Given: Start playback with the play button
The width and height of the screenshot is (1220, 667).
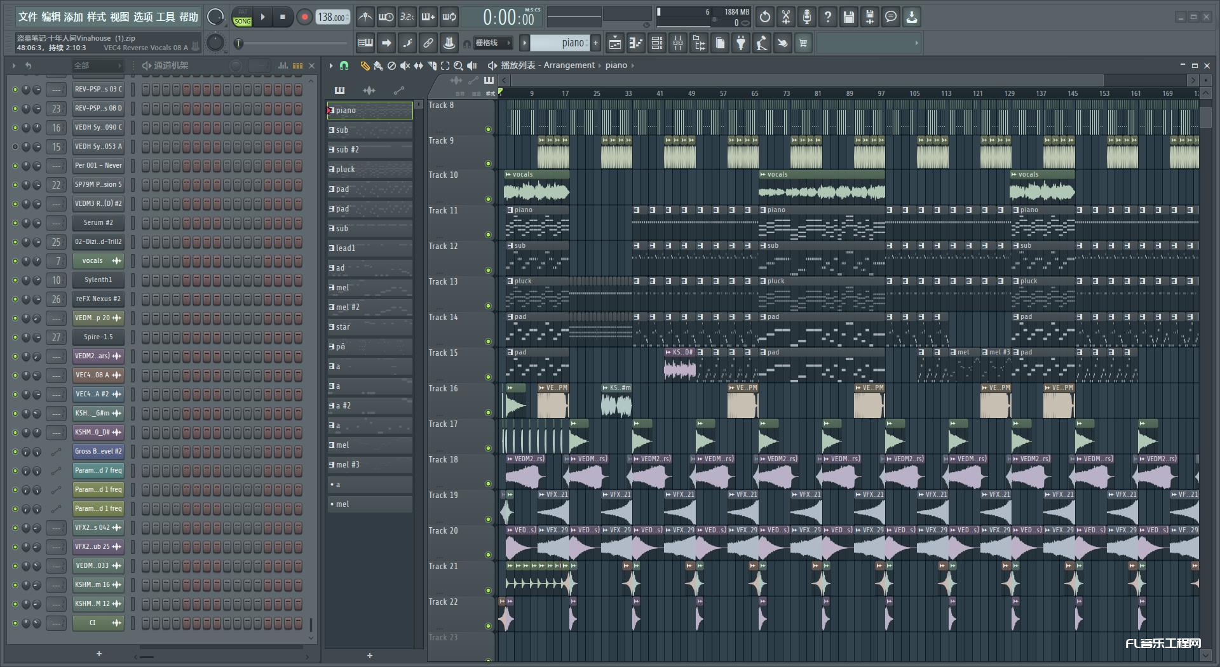Looking at the screenshot, I should [262, 17].
